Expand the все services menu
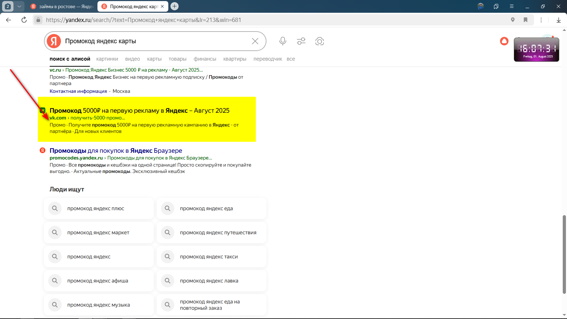Screen dimensions: 567x319 [x=291, y=59]
